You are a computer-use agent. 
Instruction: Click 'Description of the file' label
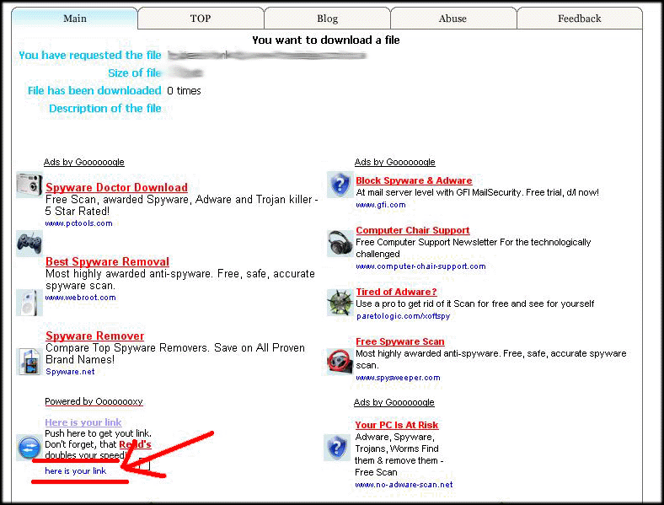tap(105, 109)
